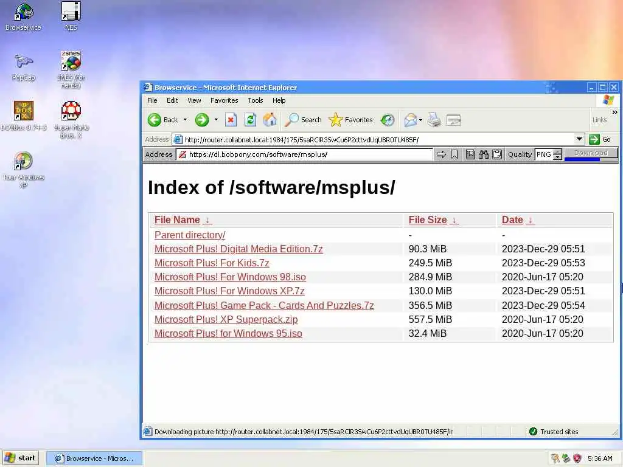This screenshot has height=467, width=623.
Task: Open the Favorites star in the toolbar
Action: (351, 120)
